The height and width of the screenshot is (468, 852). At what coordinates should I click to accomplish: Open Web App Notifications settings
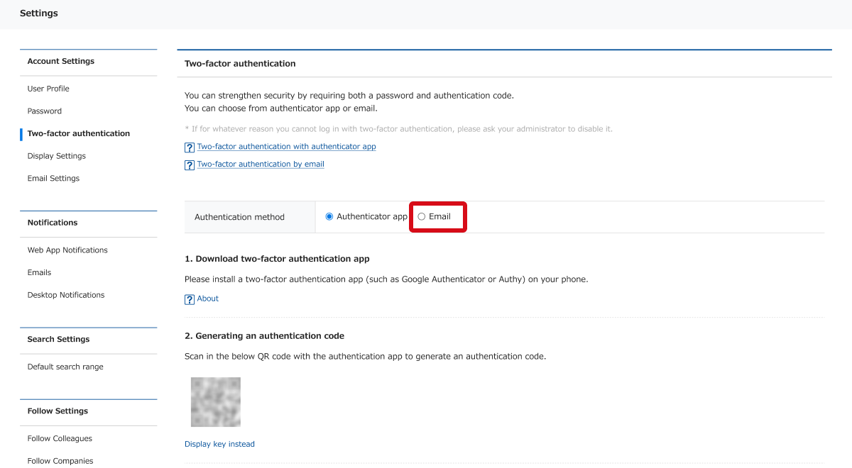[67, 250]
